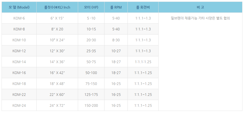
Task: Click the 모델 (Model) column header
Action: 19,7
